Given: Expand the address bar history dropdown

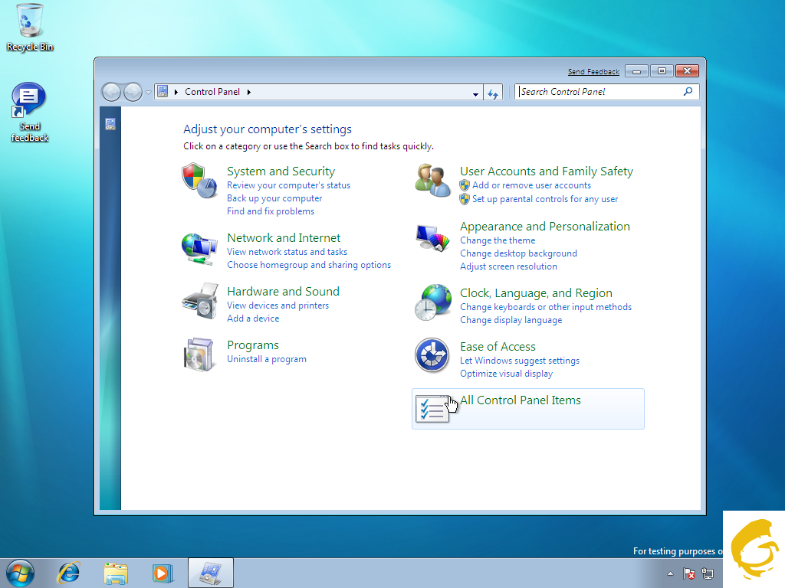Looking at the screenshot, I should [476, 93].
